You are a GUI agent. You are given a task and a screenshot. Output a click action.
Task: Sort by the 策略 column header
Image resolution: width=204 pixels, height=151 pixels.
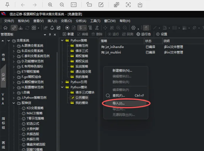click(x=122, y=41)
